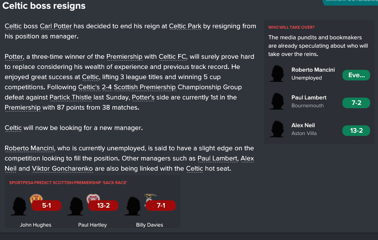Click the green 13-2 odds for Alex Neil
Viewport: 378px width, 240px height.
[356, 130]
